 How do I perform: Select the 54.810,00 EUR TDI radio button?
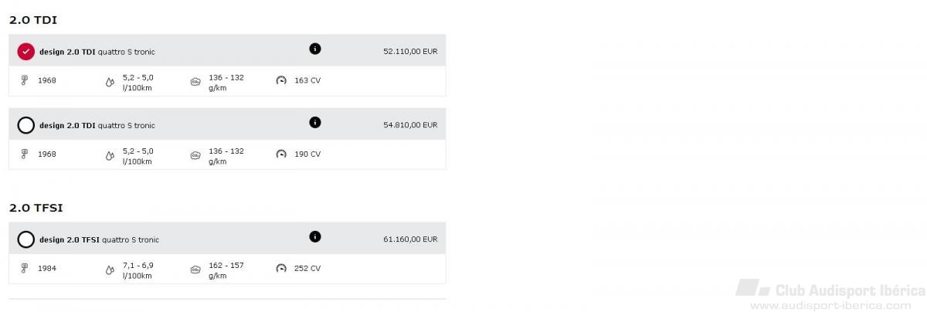(x=25, y=126)
